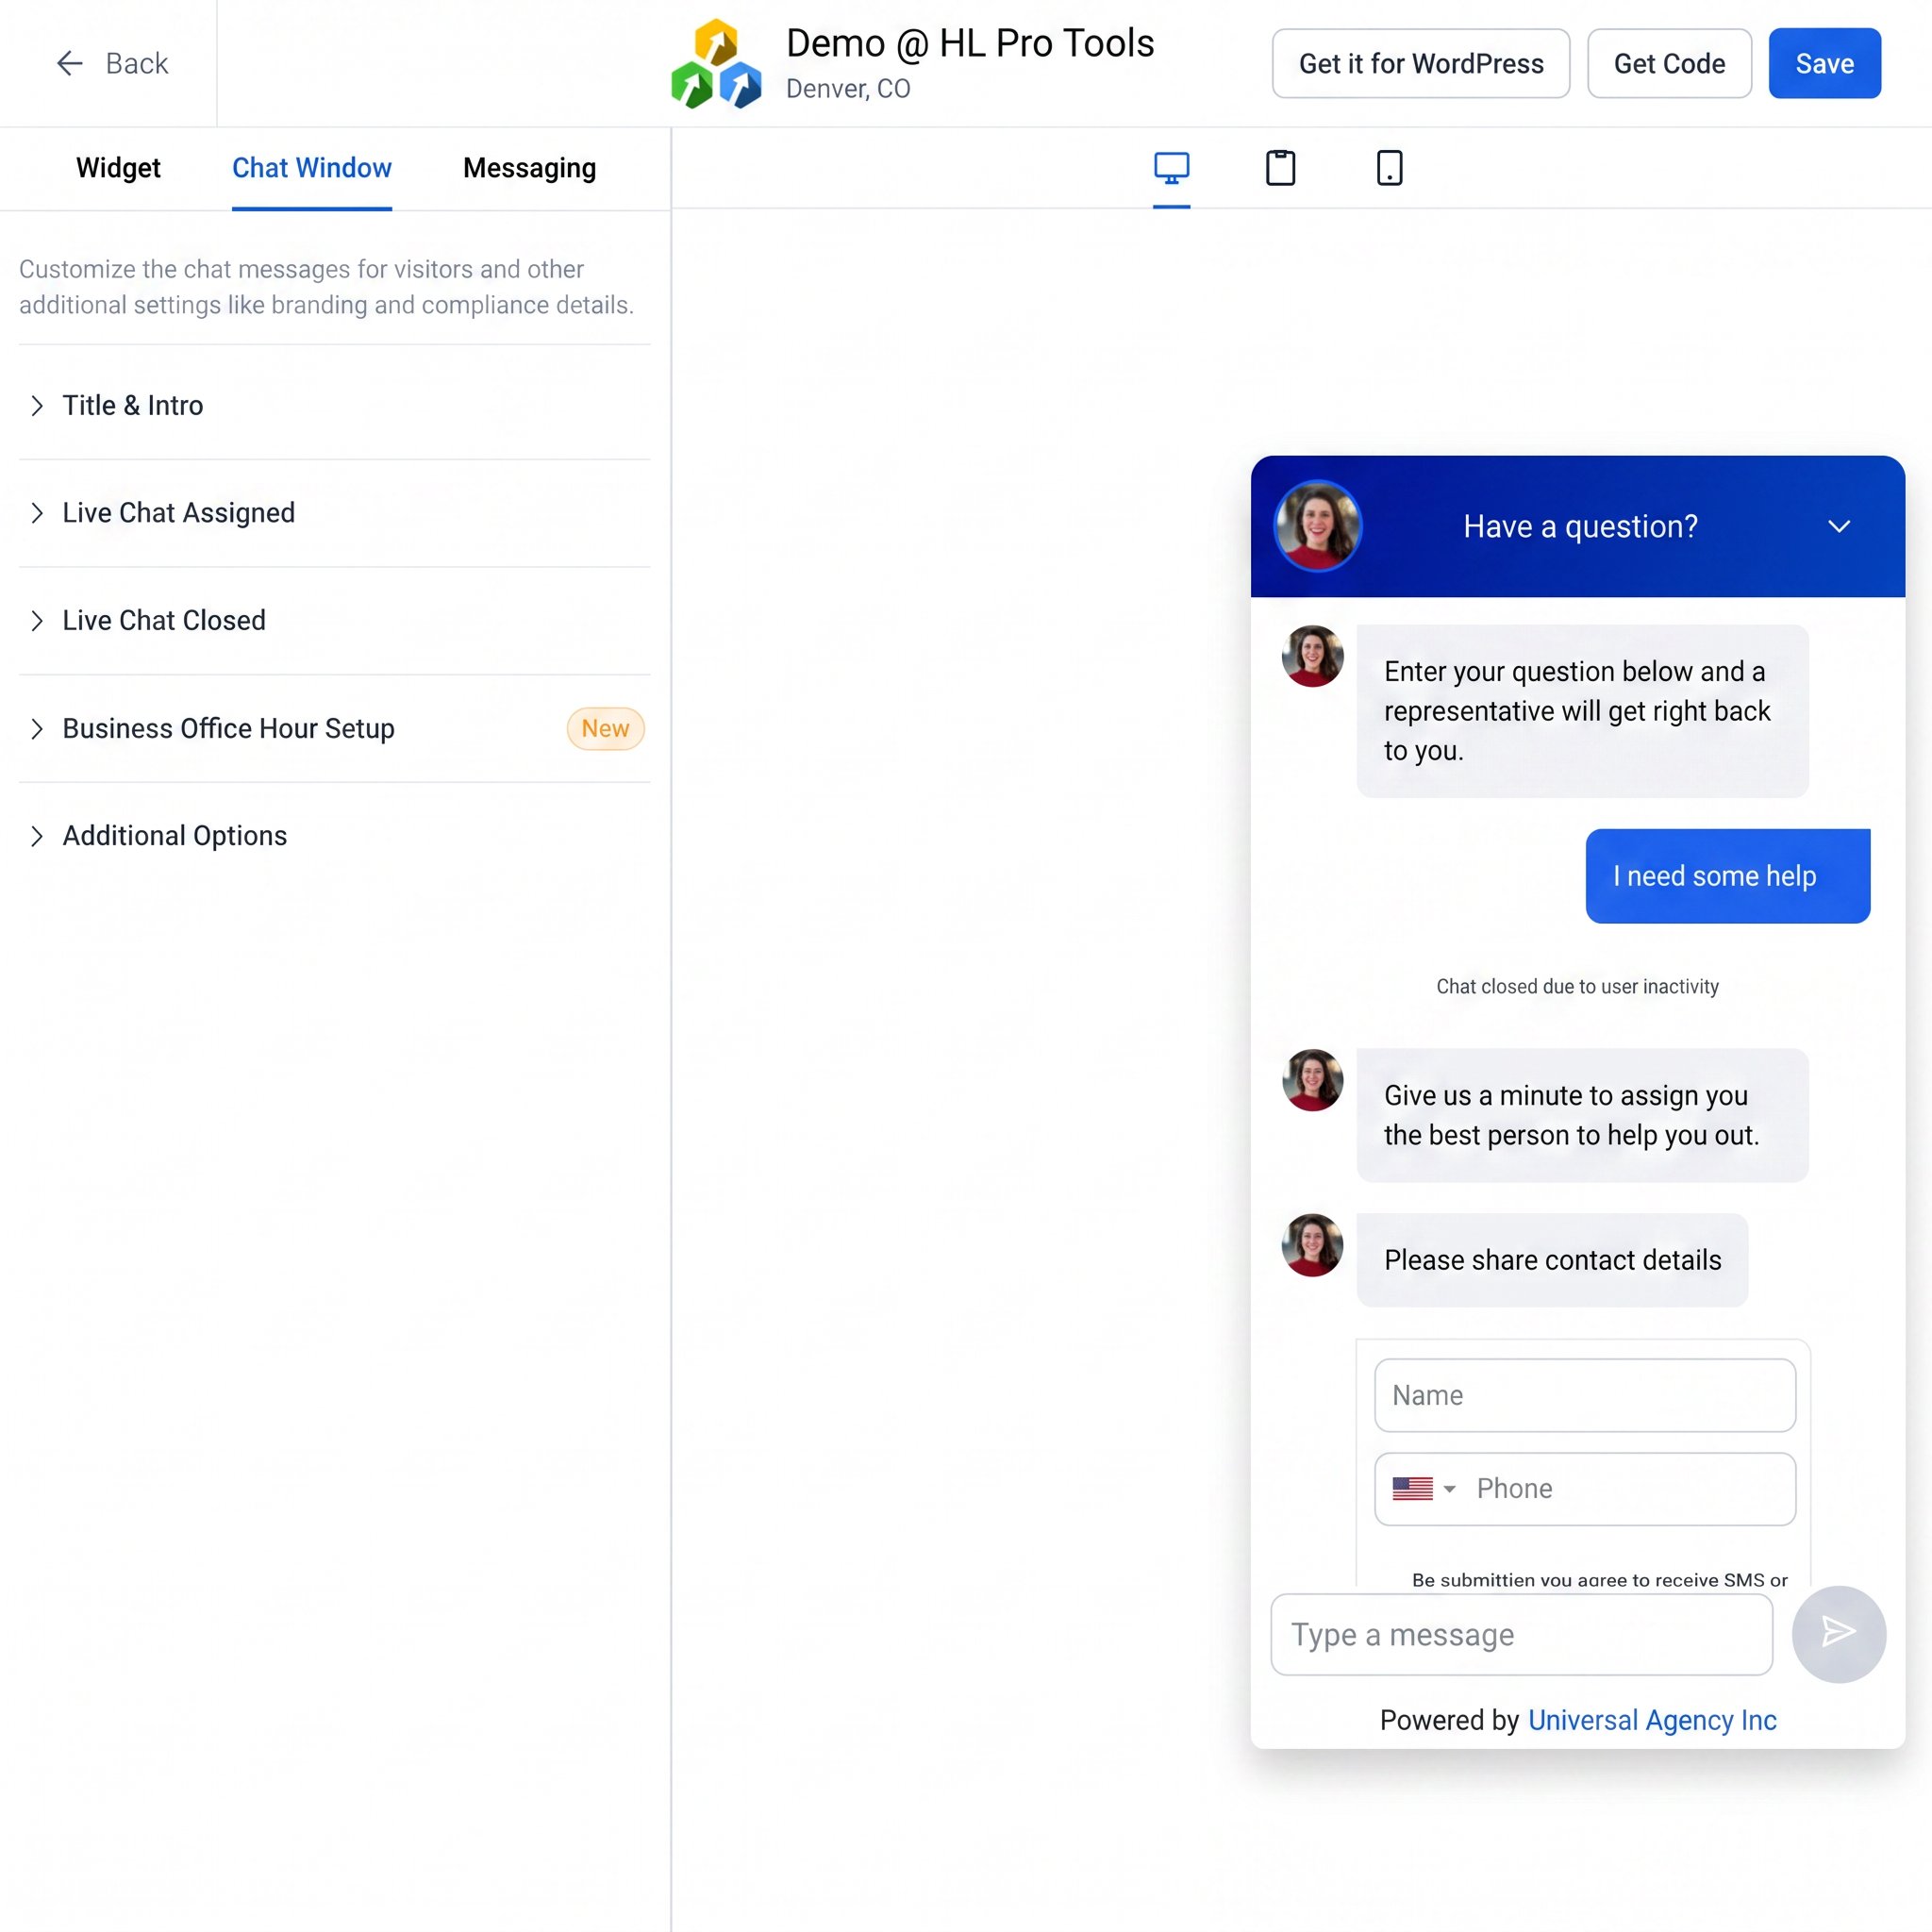Click the New badge

[605, 728]
